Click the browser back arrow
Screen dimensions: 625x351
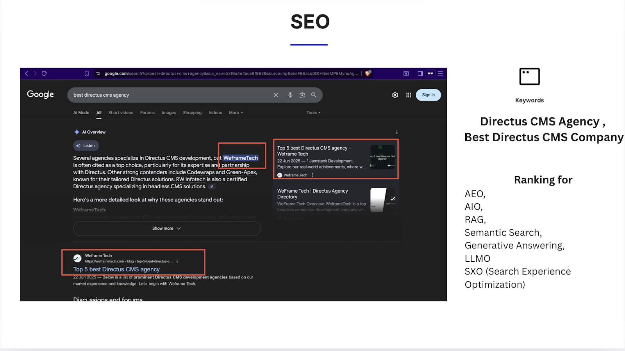click(26, 73)
